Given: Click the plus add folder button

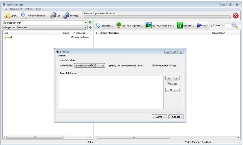Looking at the screenshot, I should (x=169, y=78).
